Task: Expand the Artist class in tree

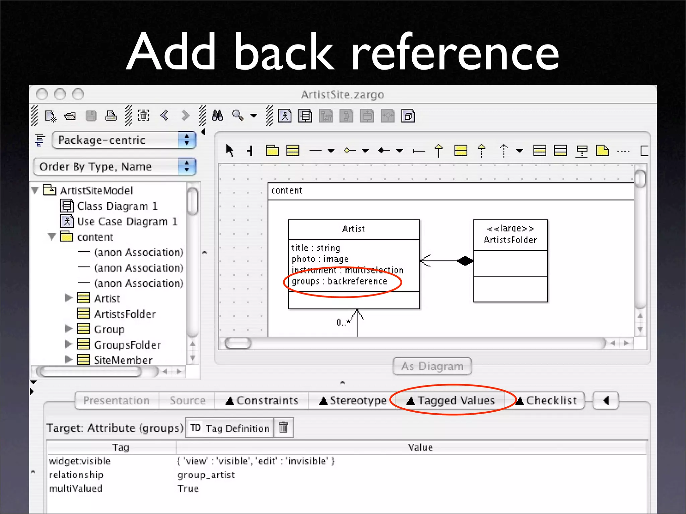Action: [68, 298]
